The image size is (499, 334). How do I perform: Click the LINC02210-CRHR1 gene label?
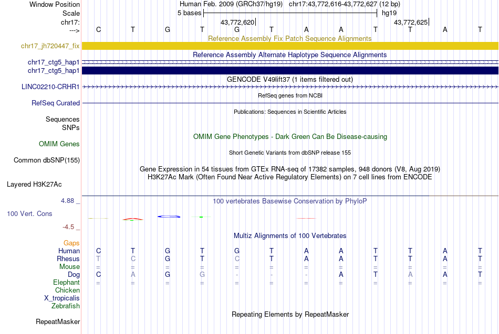coord(50,87)
